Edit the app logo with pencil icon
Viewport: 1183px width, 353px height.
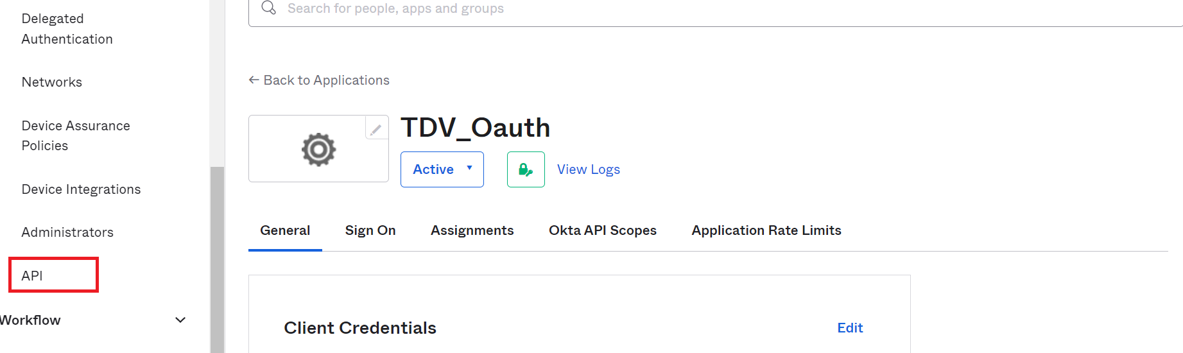coord(376,129)
